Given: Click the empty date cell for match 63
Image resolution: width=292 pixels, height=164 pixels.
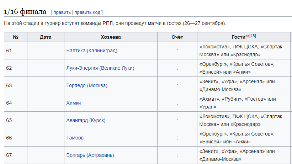Looking at the screenshot, I should click(46, 85).
